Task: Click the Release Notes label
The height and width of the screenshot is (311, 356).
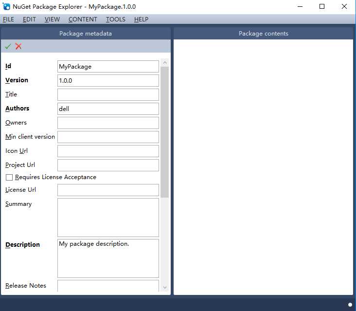Action: click(26, 286)
